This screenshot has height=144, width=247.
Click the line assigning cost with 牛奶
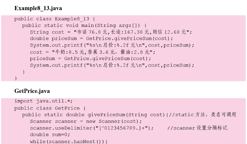[92, 52]
